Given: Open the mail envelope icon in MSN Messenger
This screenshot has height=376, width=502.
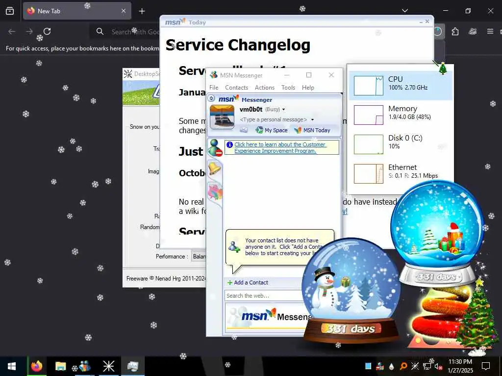Looking at the screenshot, I should tap(244, 130).
